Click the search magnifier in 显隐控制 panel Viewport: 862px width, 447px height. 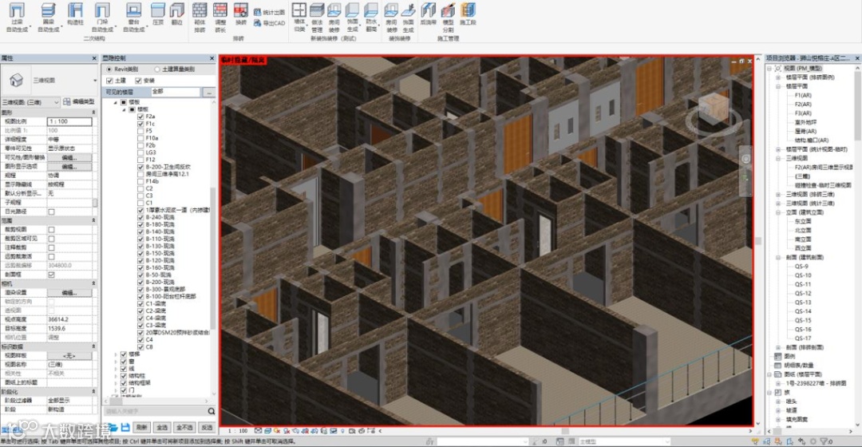pos(211,411)
